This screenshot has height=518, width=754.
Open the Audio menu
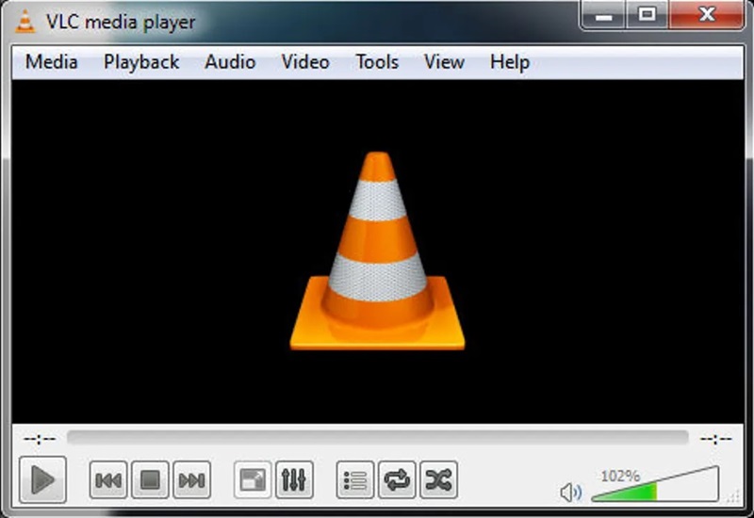[x=230, y=62]
